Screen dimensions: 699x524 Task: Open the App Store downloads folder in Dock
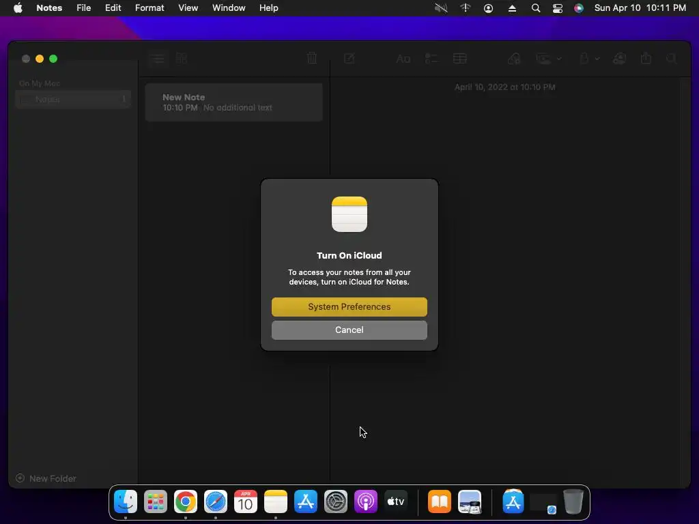tap(513, 501)
